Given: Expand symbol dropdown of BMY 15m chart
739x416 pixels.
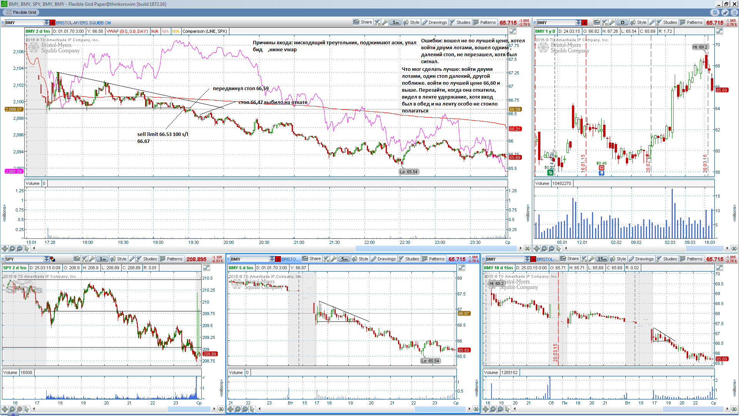Looking at the screenshot, I should click(527, 259).
